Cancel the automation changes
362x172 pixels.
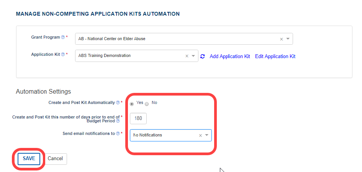click(x=55, y=159)
